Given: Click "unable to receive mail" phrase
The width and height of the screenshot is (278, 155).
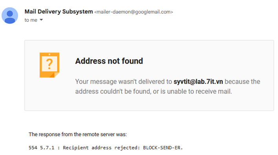Looking at the screenshot, I should (199, 91).
